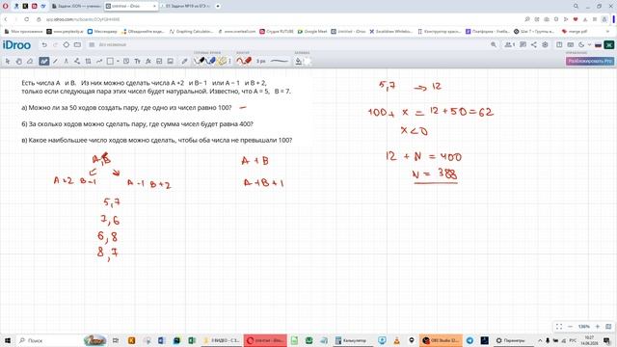This screenshot has width=617, height=347.
Task: Open a new browser tab
Action: (218, 7)
